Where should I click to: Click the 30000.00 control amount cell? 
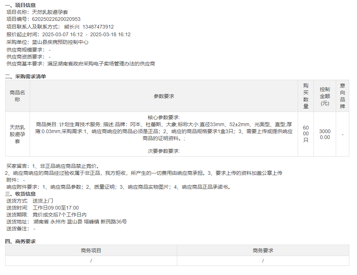point(324,134)
